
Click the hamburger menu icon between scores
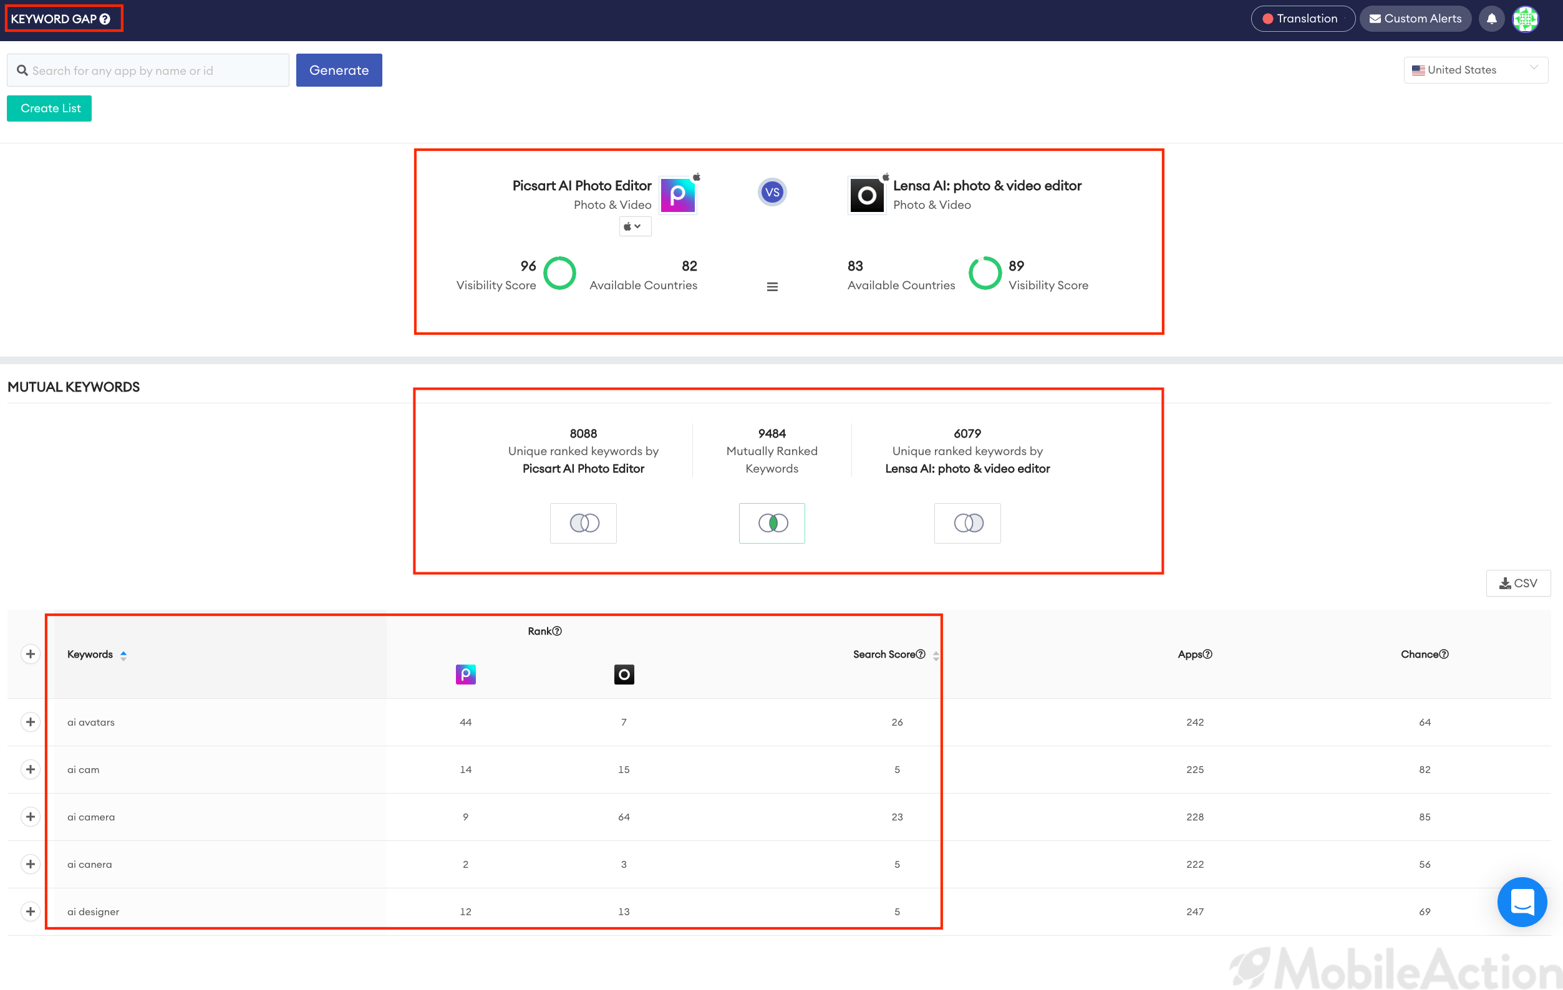[x=772, y=287]
